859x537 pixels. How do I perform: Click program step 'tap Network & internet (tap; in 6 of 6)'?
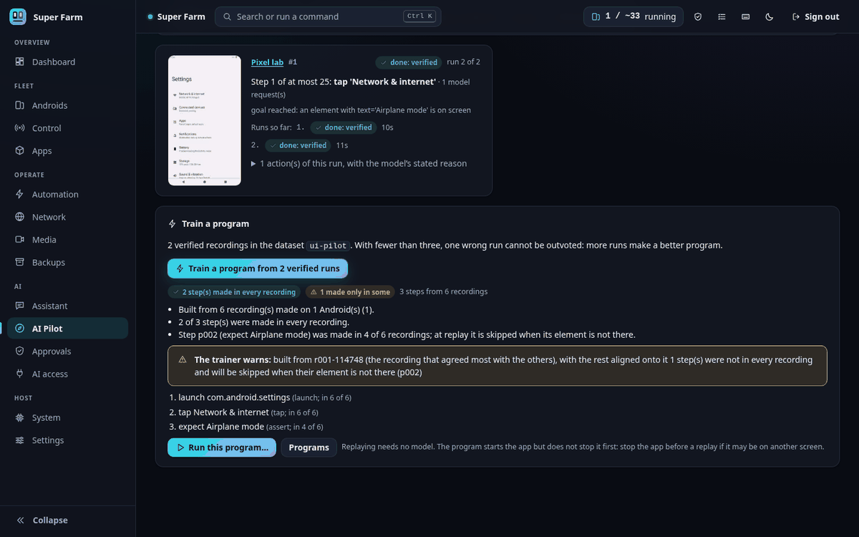pos(248,412)
